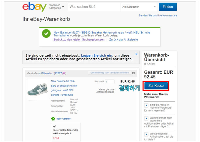
Task: Click the Gesamtbetrag vom Verkäufer anfordern button
Action: pos(109,72)
